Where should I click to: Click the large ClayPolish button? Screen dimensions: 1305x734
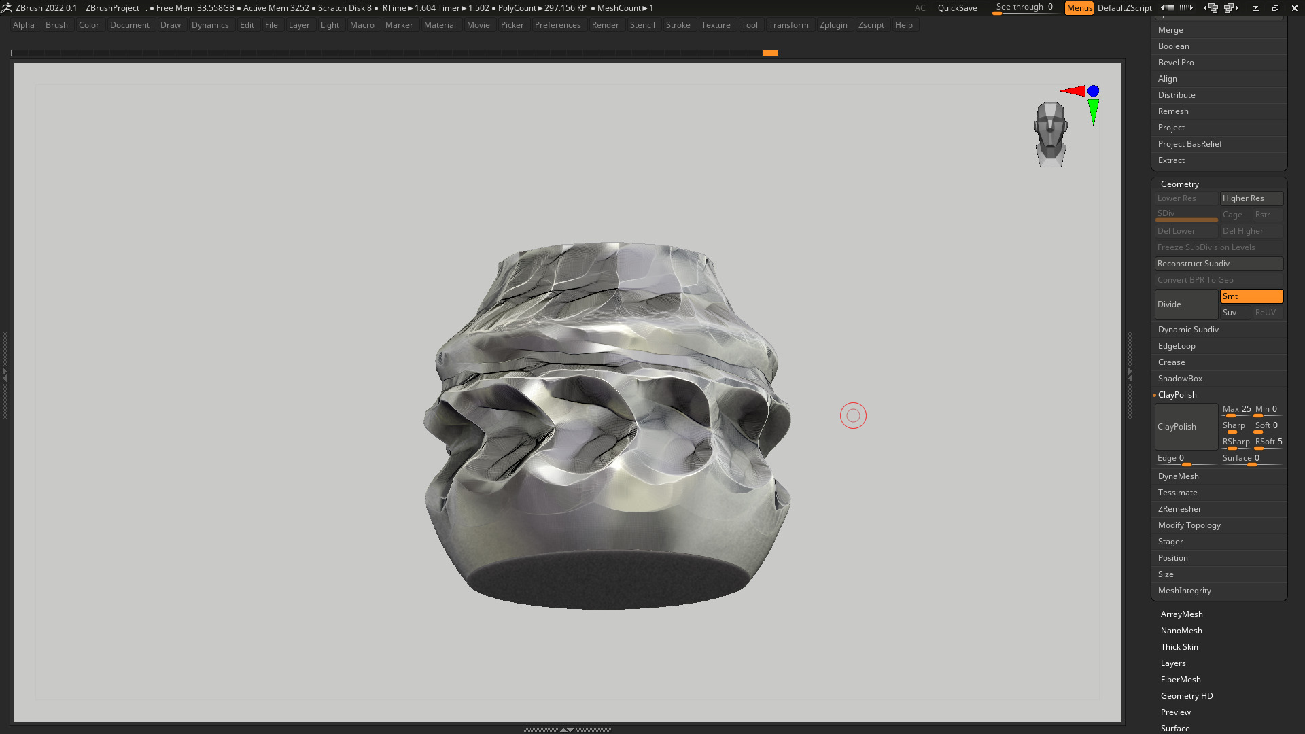[x=1186, y=427]
